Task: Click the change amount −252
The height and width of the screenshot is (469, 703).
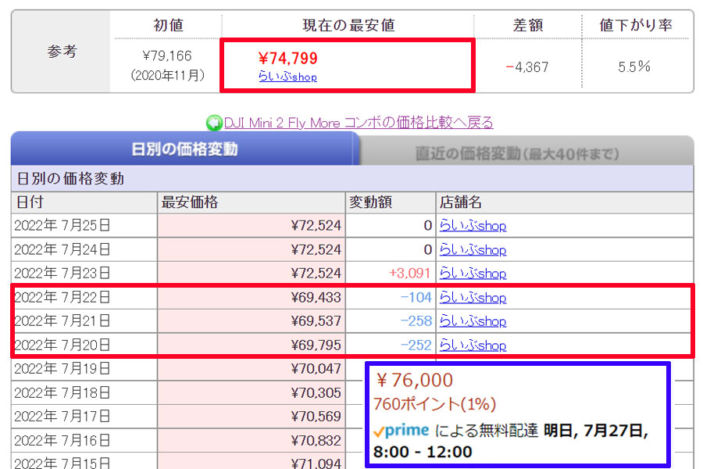Action: [x=416, y=345]
